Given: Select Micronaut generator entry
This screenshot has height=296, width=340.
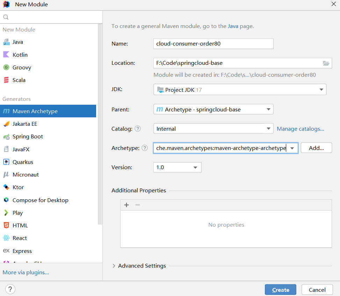Looking at the screenshot, I should tap(48, 174).
